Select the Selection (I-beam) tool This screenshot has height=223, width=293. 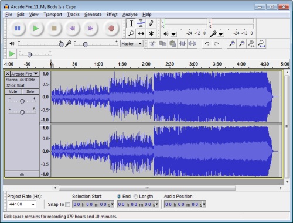(131, 23)
